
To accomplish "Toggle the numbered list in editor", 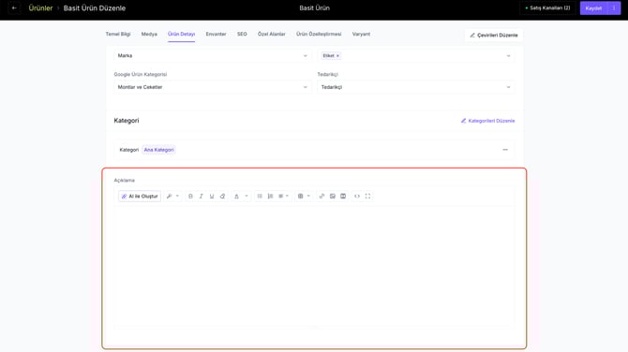I will 270,196.
